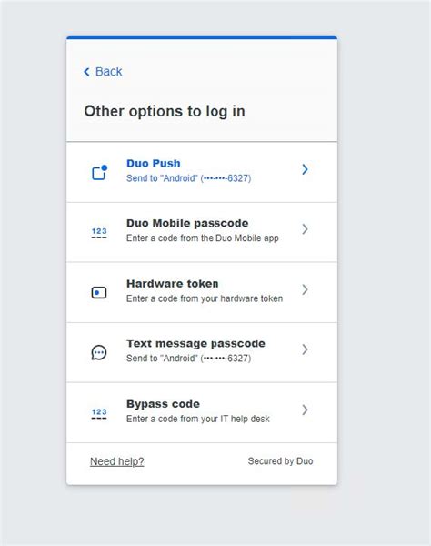Open the Duo Push chevron arrow
This screenshot has height=546, width=431.
point(305,169)
